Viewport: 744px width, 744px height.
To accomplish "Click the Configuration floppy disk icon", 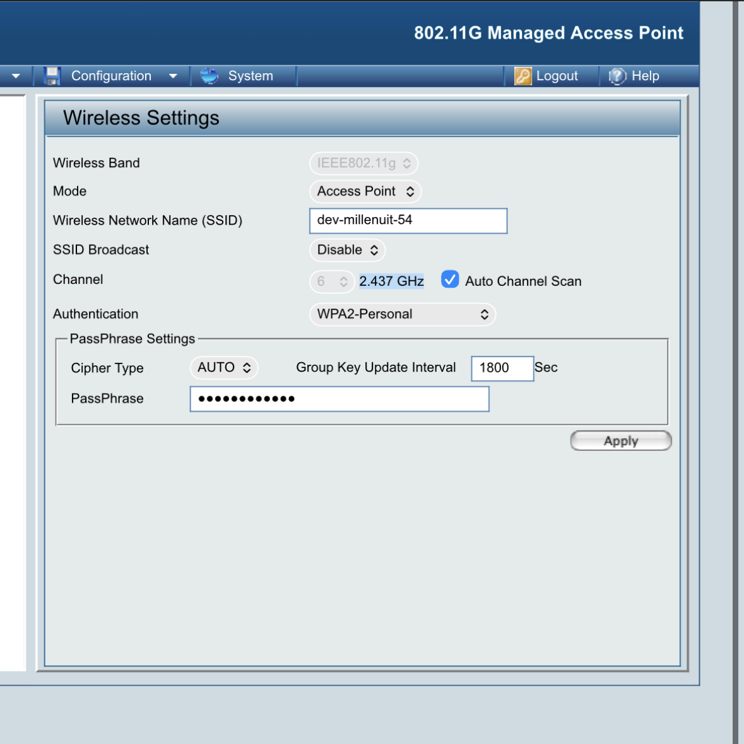I will 52,76.
